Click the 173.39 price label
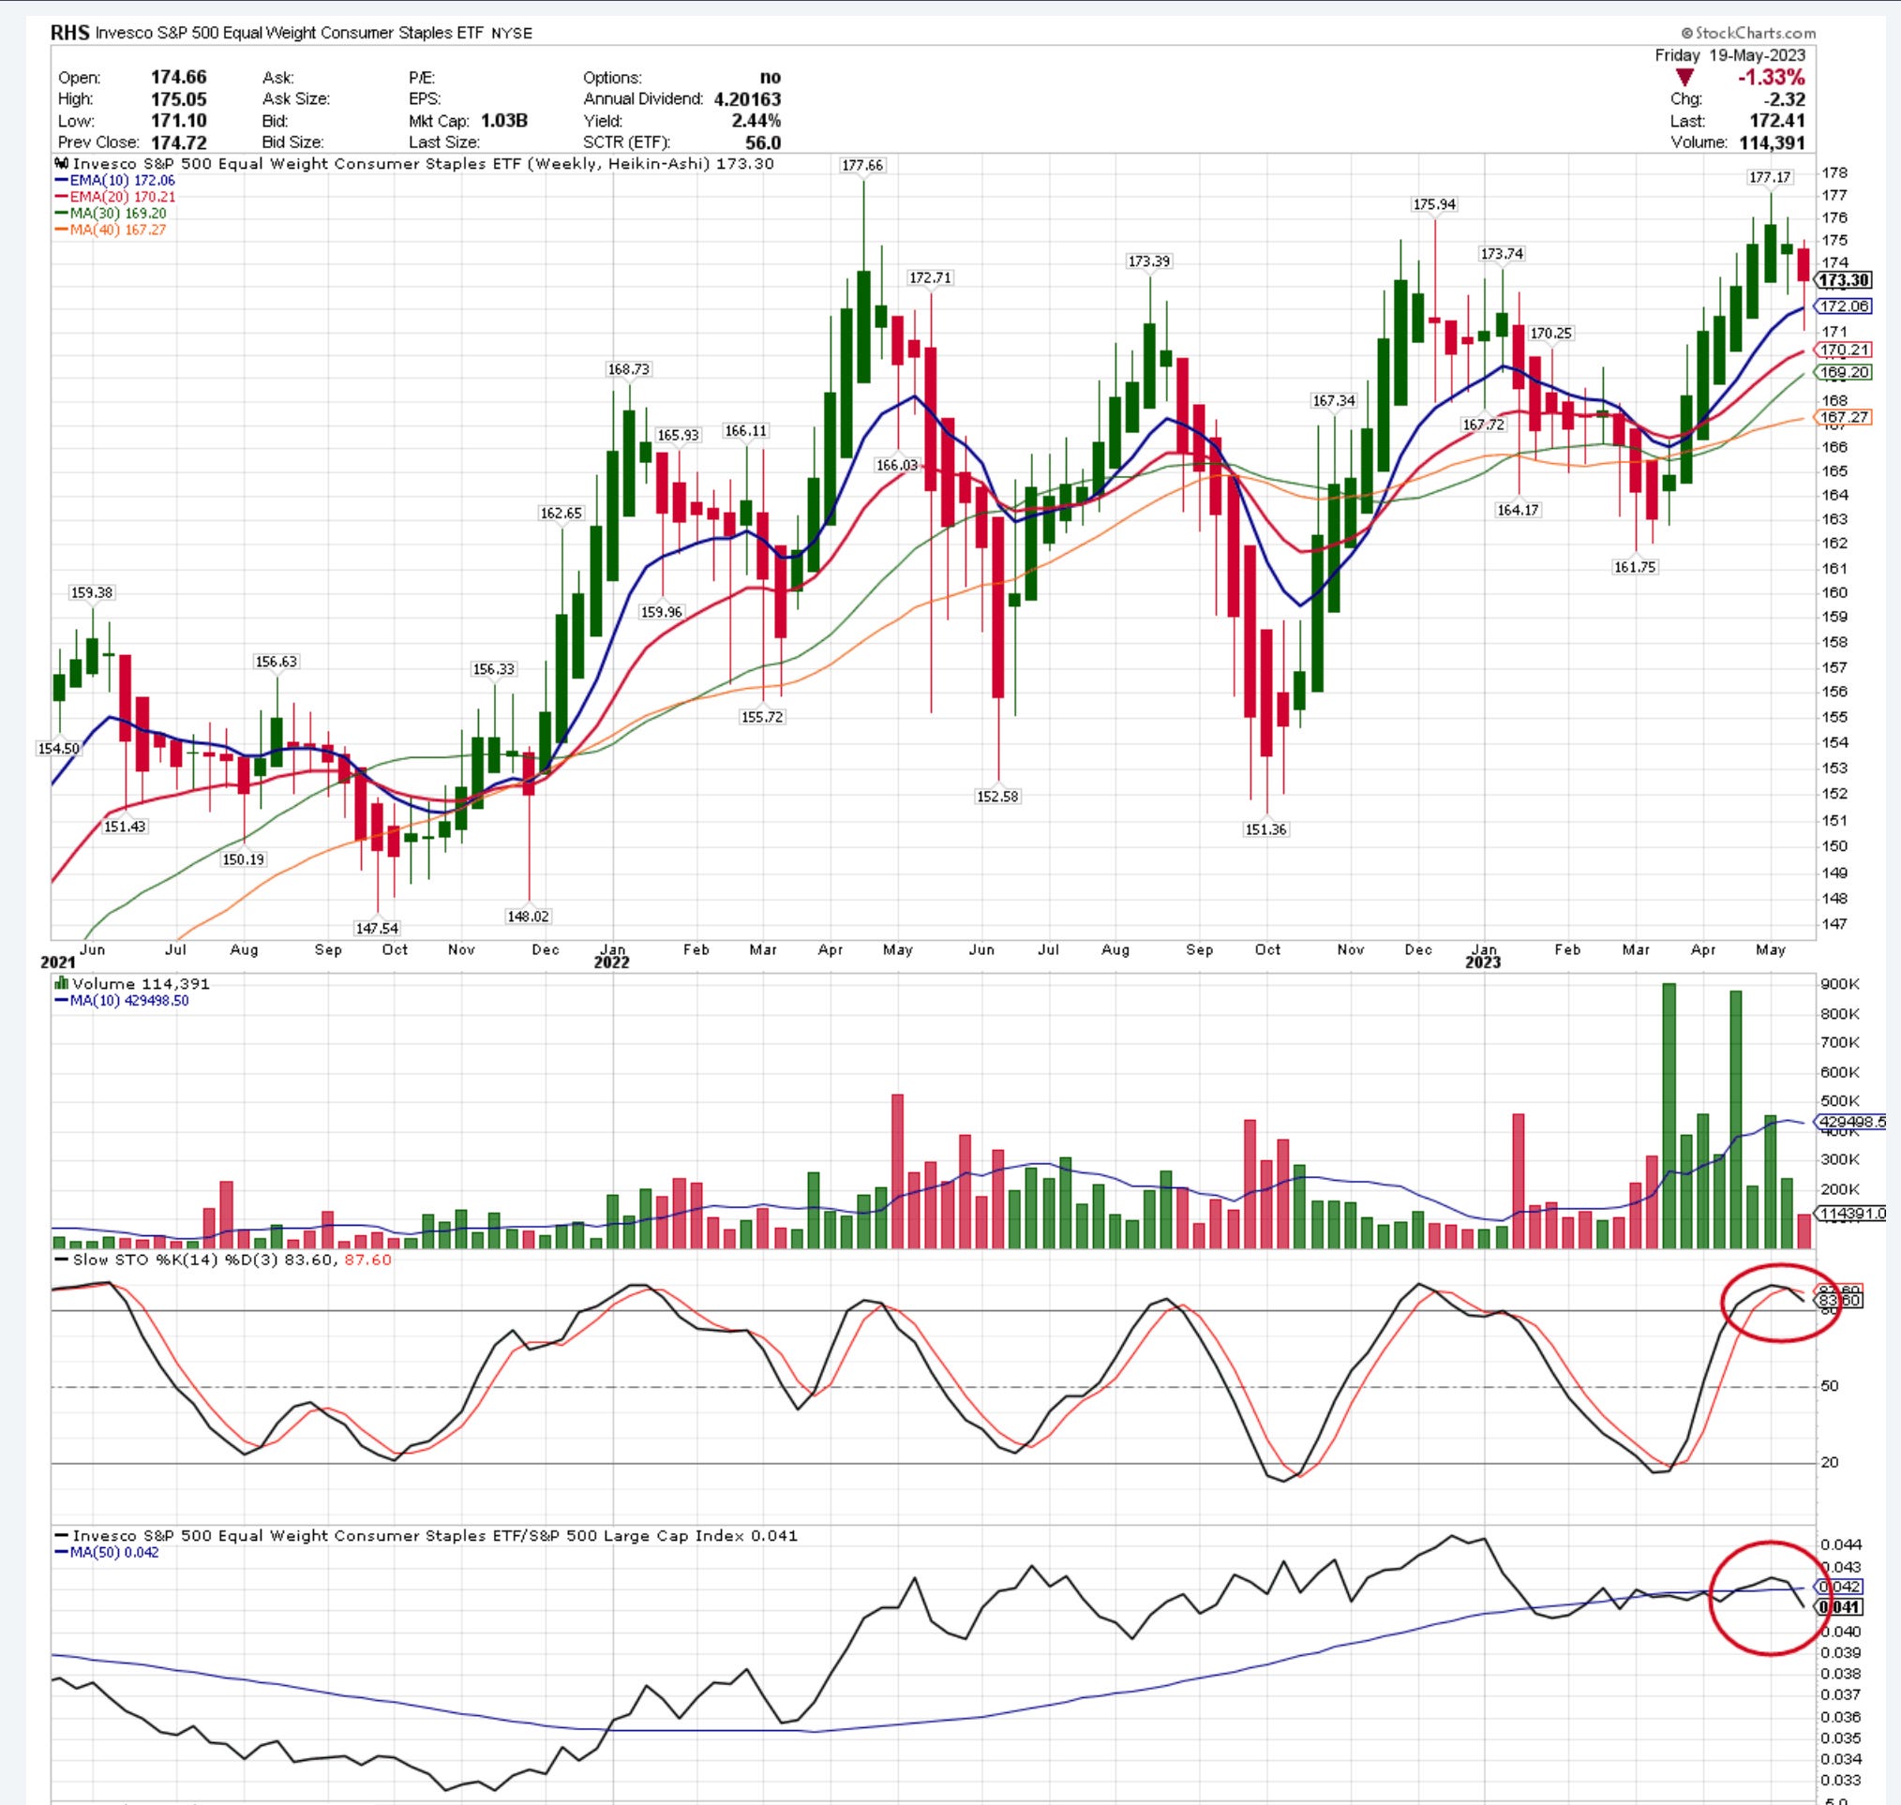This screenshot has width=1901, height=1805. pos(1149,261)
